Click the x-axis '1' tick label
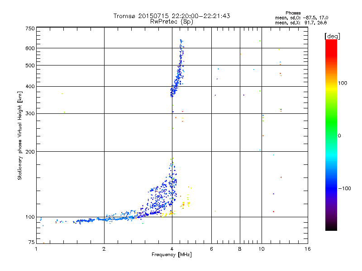The image size is (362, 271). click(36, 249)
